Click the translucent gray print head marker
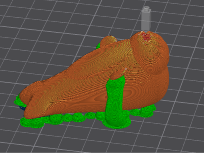 tap(146, 19)
